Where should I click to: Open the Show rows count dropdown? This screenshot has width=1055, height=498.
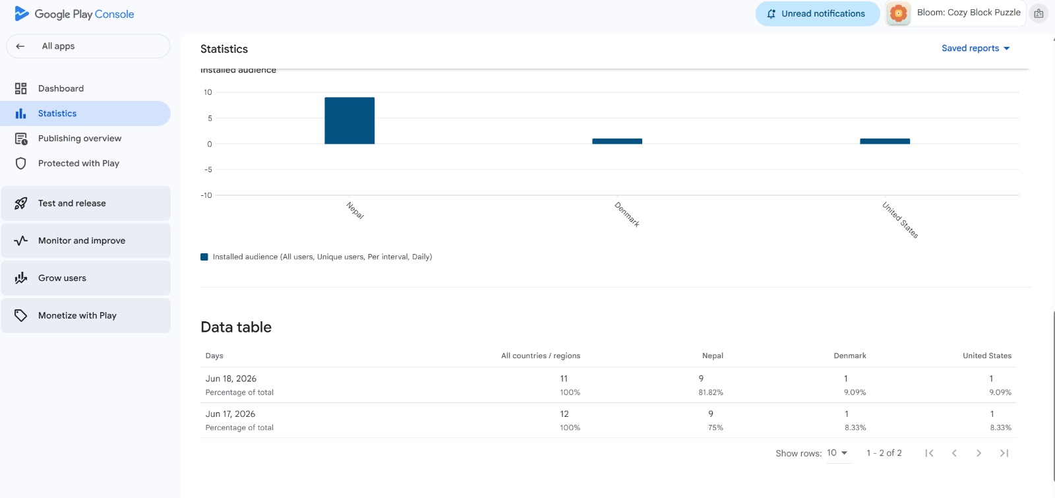click(837, 453)
